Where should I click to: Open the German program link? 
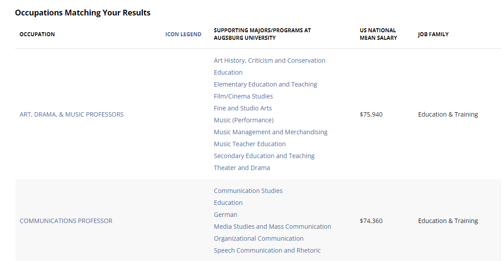tap(226, 214)
